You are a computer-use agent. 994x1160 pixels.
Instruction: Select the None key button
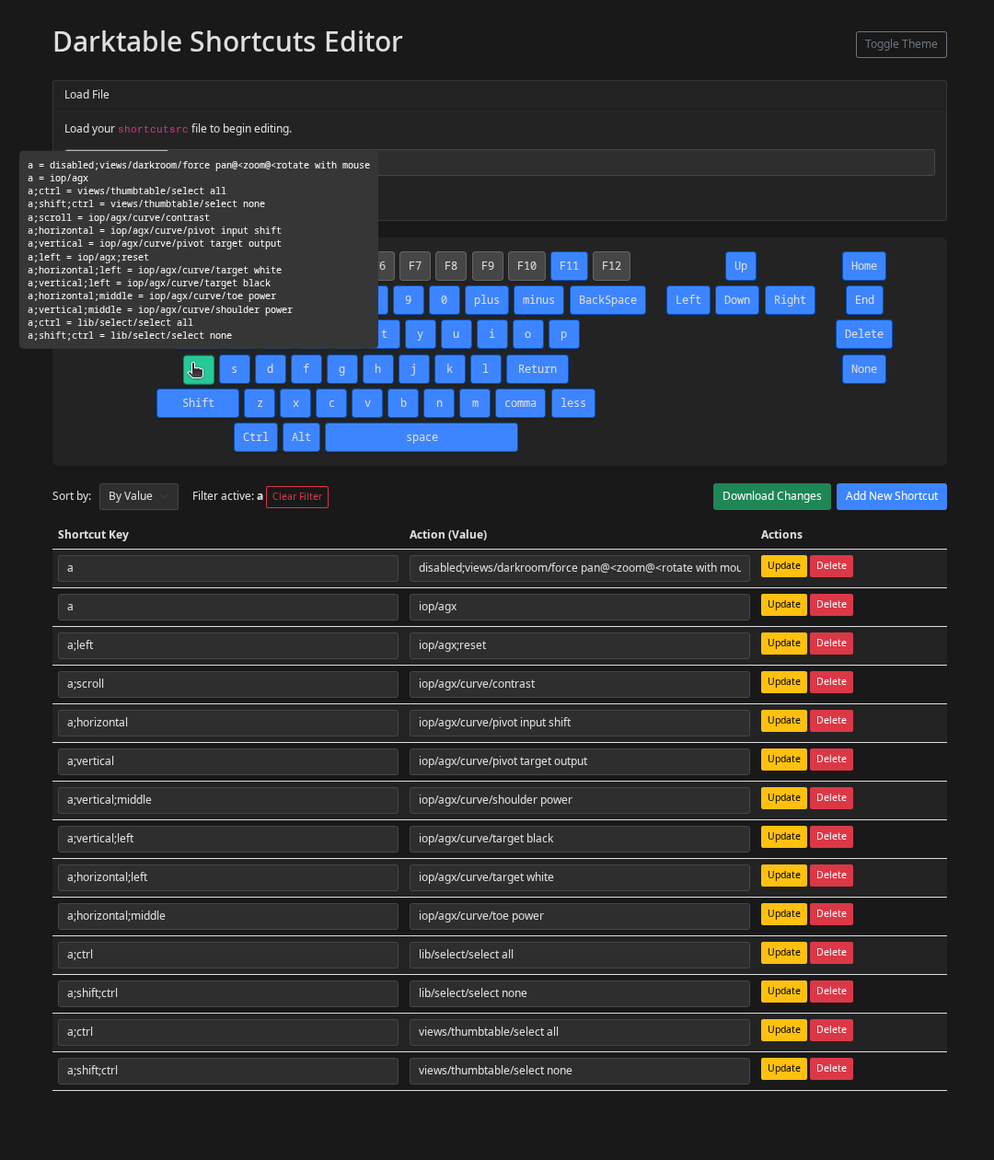[x=863, y=369]
